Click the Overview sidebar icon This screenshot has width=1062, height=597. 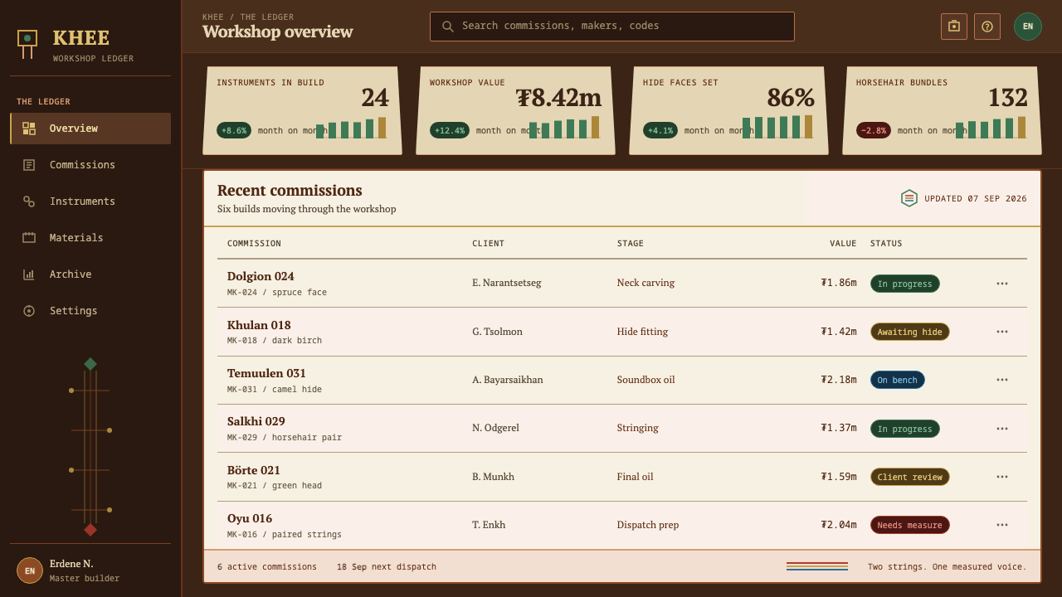point(29,129)
